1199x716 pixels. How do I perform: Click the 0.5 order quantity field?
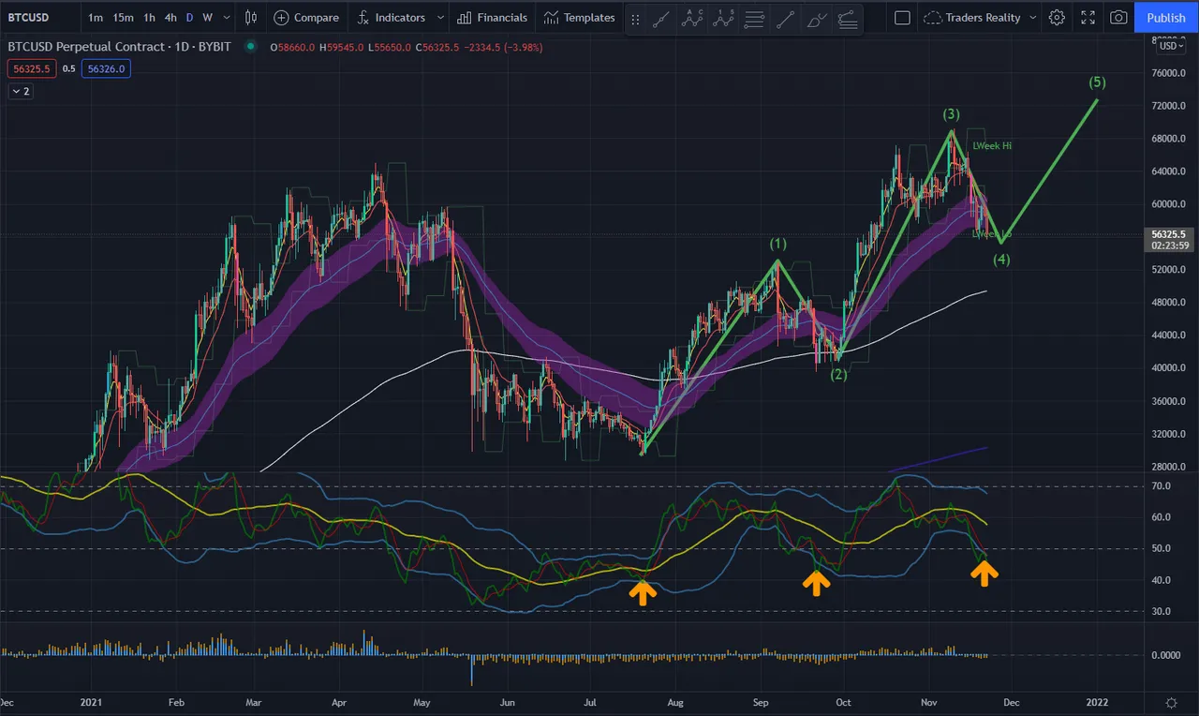[69, 67]
